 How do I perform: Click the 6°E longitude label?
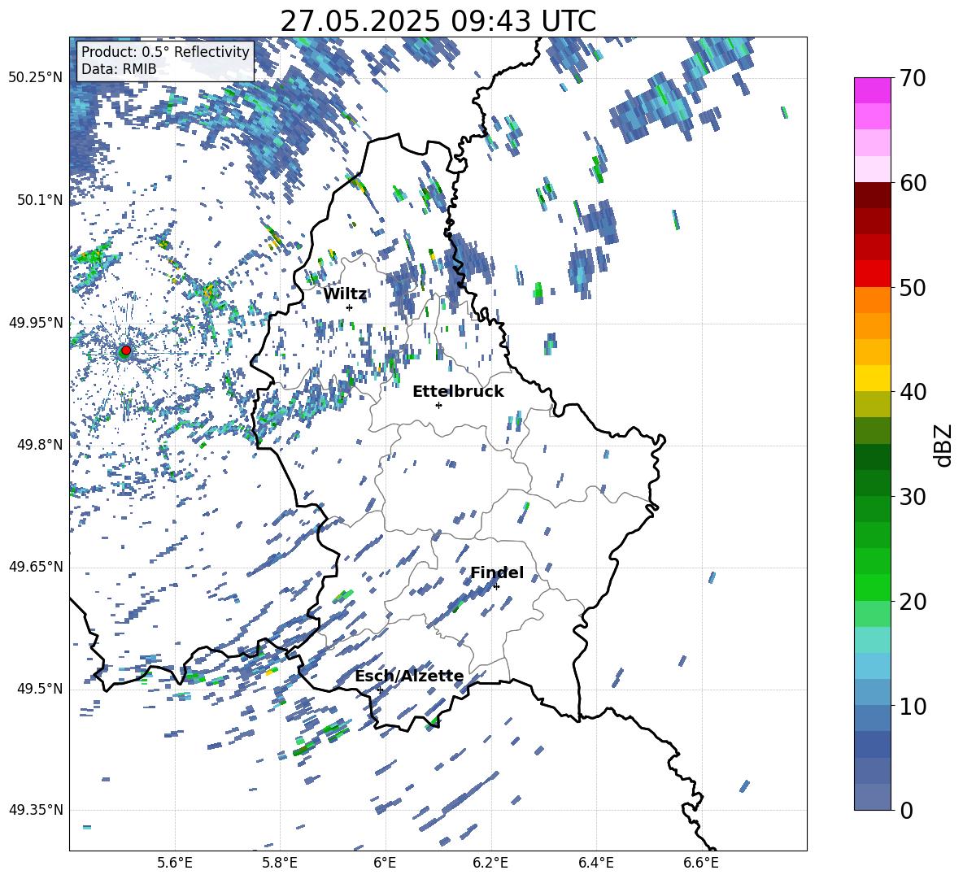tap(385, 863)
